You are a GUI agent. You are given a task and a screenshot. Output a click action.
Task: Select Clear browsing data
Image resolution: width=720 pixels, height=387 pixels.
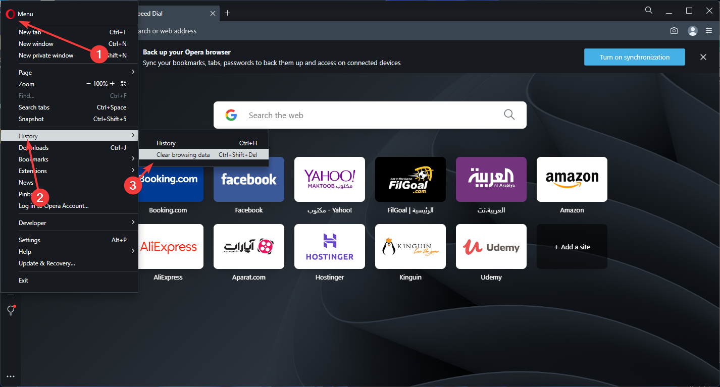tap(204, 155)
